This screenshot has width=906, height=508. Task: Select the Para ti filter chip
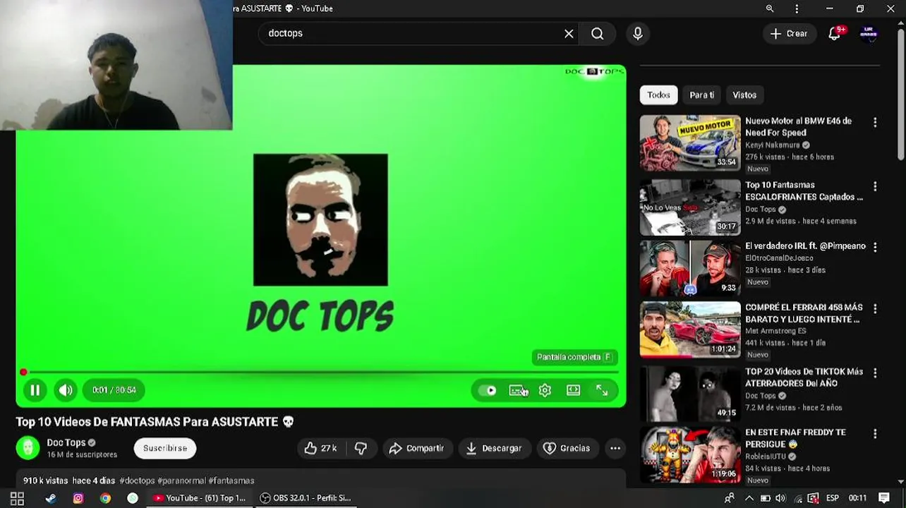701,95
